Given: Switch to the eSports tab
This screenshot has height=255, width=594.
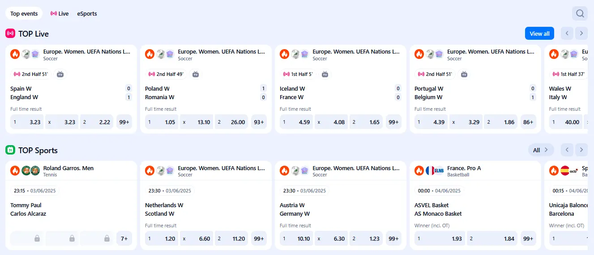Looking at the screenshot, I should pyautogui.click(x=87, y=13).
